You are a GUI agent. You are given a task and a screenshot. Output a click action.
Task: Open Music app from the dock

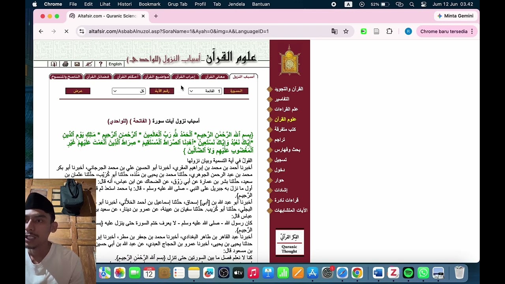click(x=253, y=273)
